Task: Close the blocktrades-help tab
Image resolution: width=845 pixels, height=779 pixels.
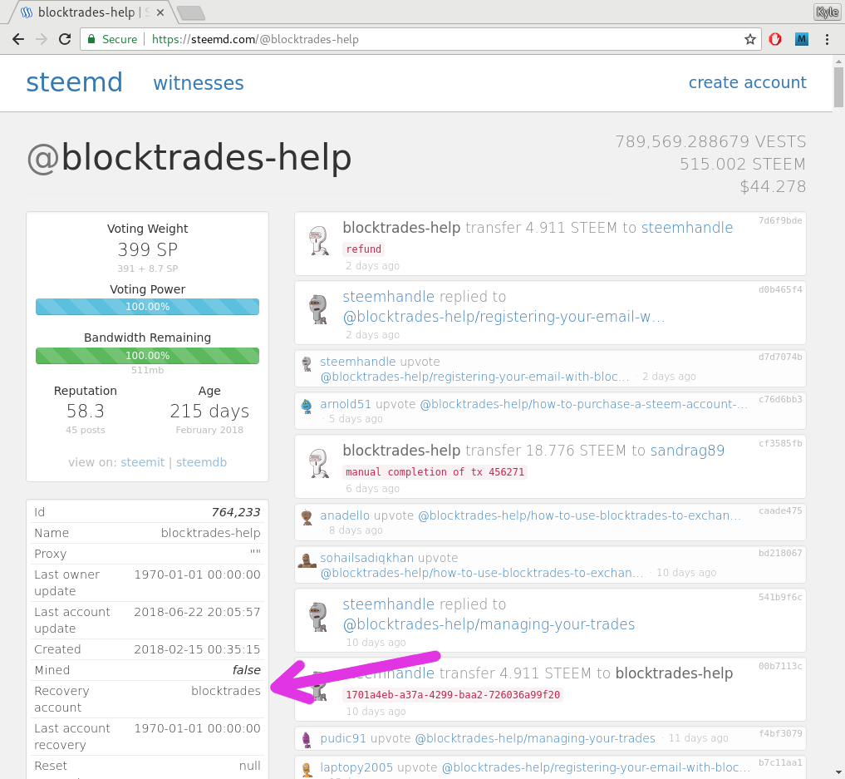Action: [x=160, y=12]
